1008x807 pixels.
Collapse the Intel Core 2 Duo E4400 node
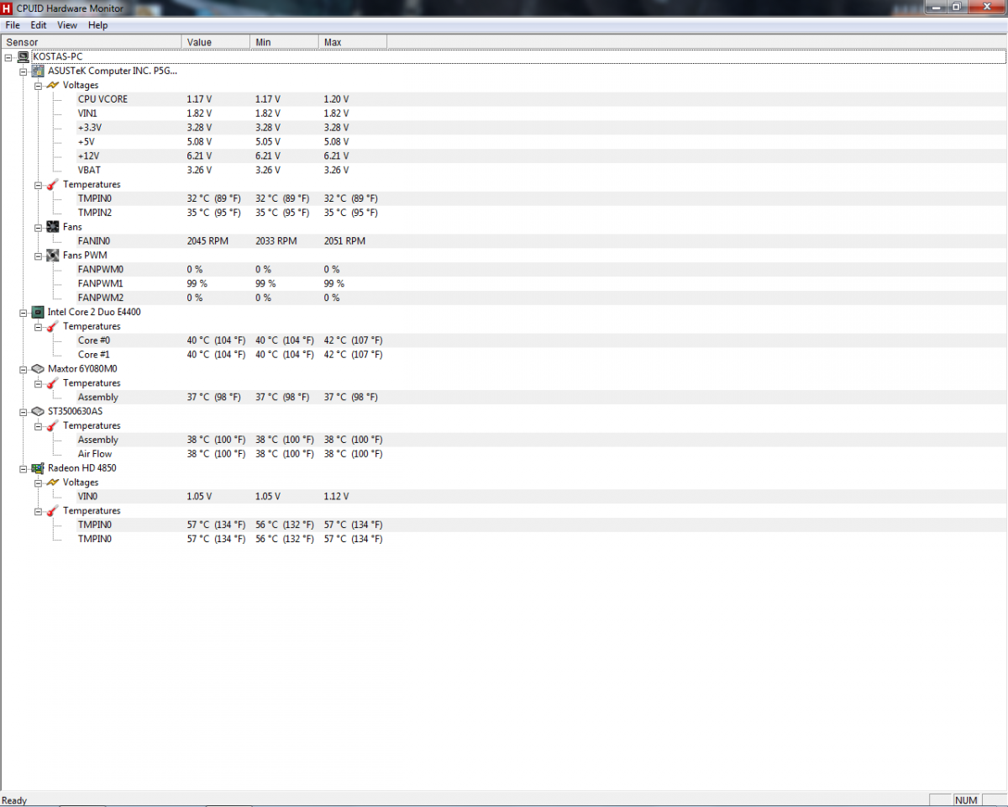click(x=24, y=312)
